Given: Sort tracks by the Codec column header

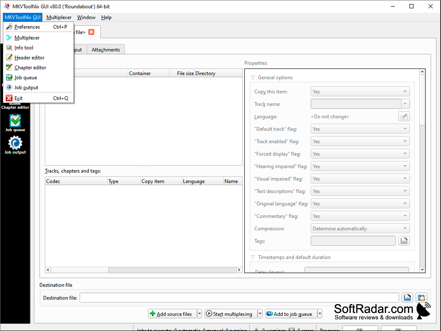Looking at the screenshot, I should pos(76,181).
